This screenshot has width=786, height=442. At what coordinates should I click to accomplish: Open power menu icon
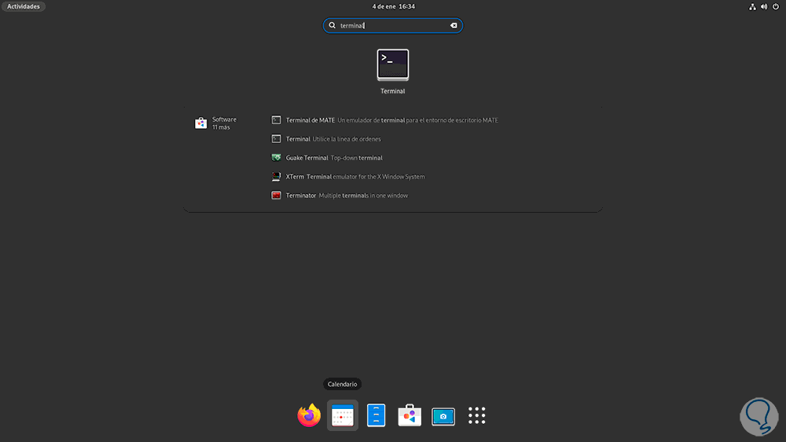(x=776, y=6)
